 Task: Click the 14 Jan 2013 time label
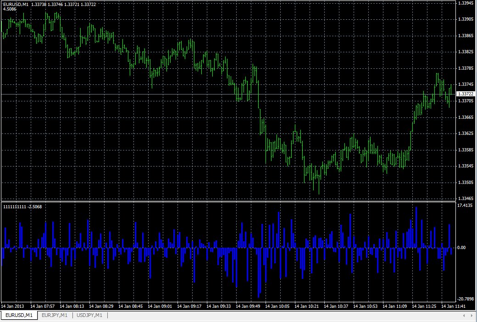(x=12, y=306)
